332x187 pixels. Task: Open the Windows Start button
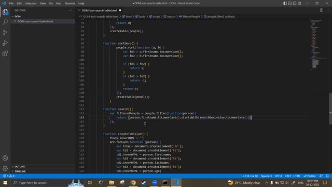5,182
